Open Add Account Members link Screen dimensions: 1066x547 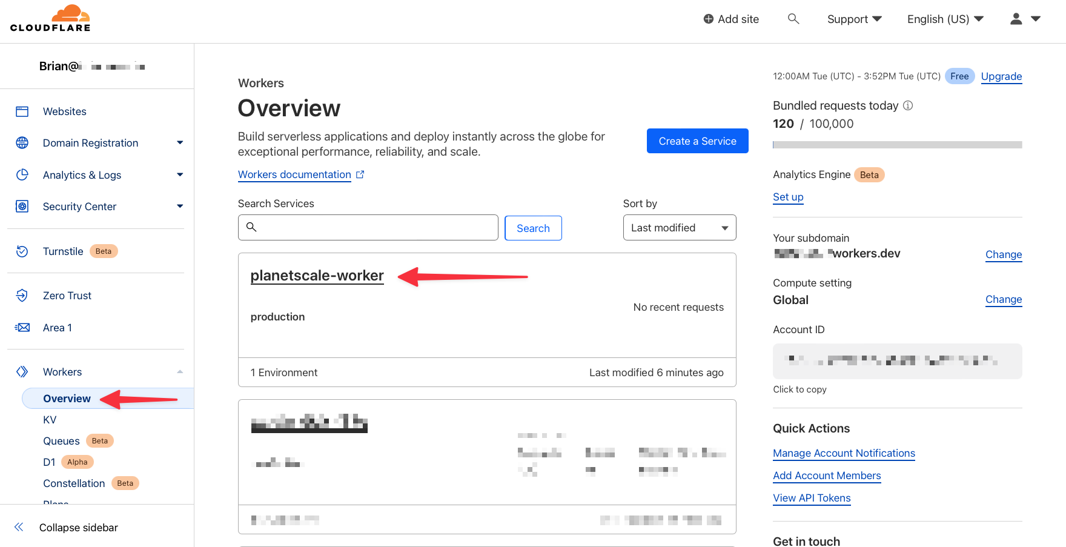pos(827,476)
